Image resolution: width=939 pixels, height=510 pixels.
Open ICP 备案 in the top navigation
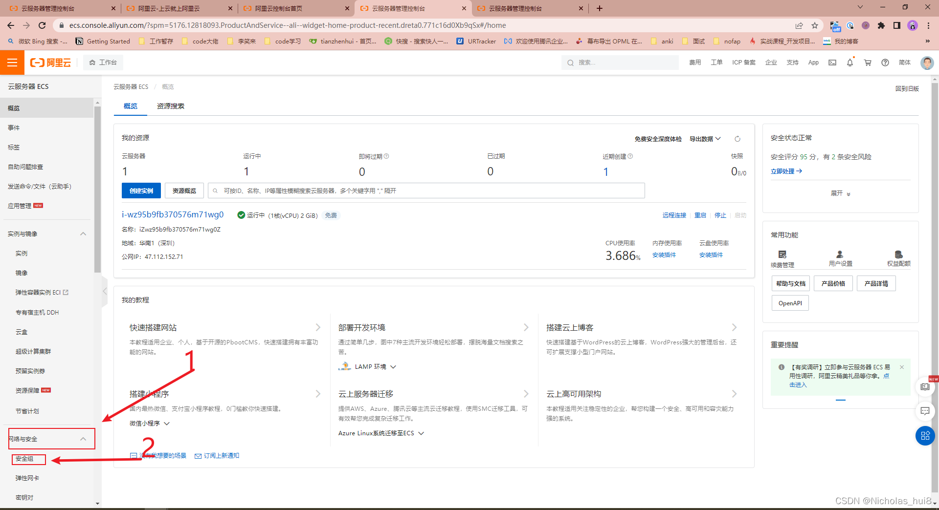coord(744,63)
